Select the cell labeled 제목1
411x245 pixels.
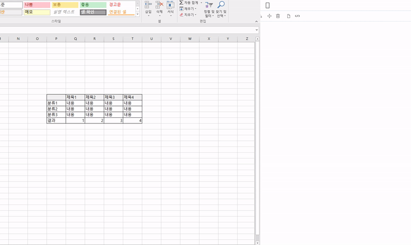click(x=75, y=97)
